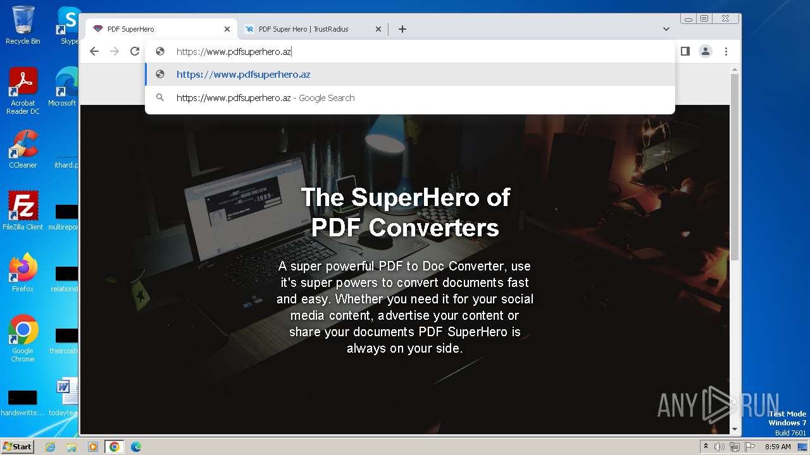This screenshot has width=810, height=455.
Task: Reload the page with the refresh icon
Action: click(x=135, y=51)
